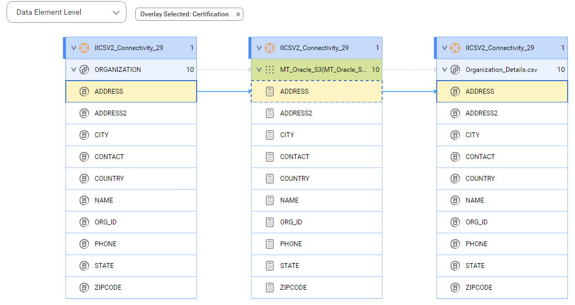Image resolution: width=575 pixels, height=305 pixels.
Task: Click right column connectivity resource icon
Action: point(456,48)
